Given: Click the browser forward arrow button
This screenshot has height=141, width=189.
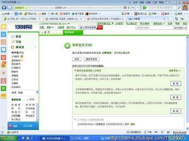Looking at the screenshot, I should click(10, 8).
